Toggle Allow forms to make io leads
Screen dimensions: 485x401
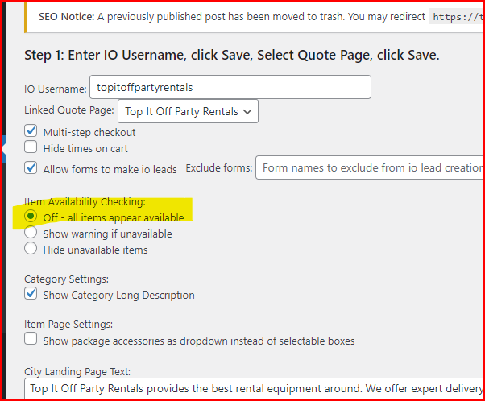[x=31, y=168]
